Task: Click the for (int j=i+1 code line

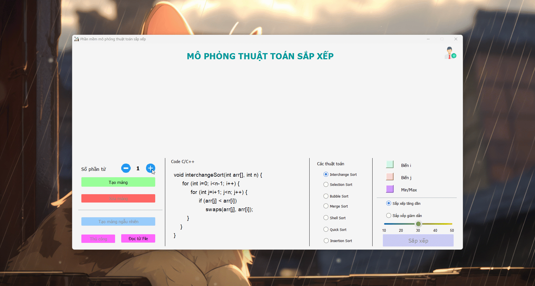Action: [x=219, y=192]
